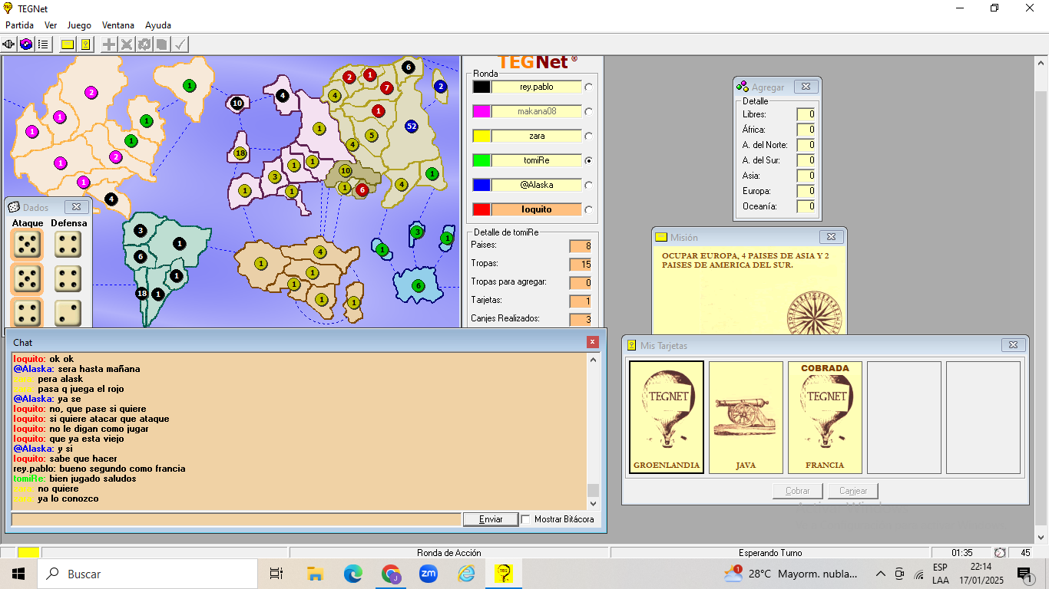This screenshot has width=1049, height=589.
Task: Select the tomiRe radio button
Action: point(589,160)
